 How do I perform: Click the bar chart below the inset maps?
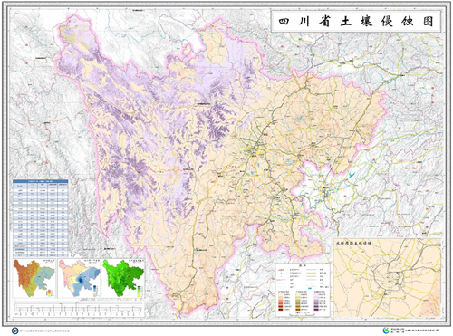point(80,308)
